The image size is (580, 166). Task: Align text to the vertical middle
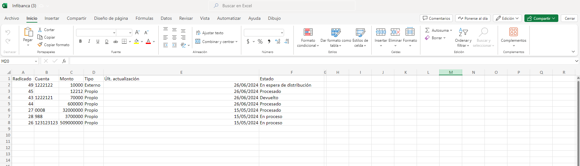(174, 29)
